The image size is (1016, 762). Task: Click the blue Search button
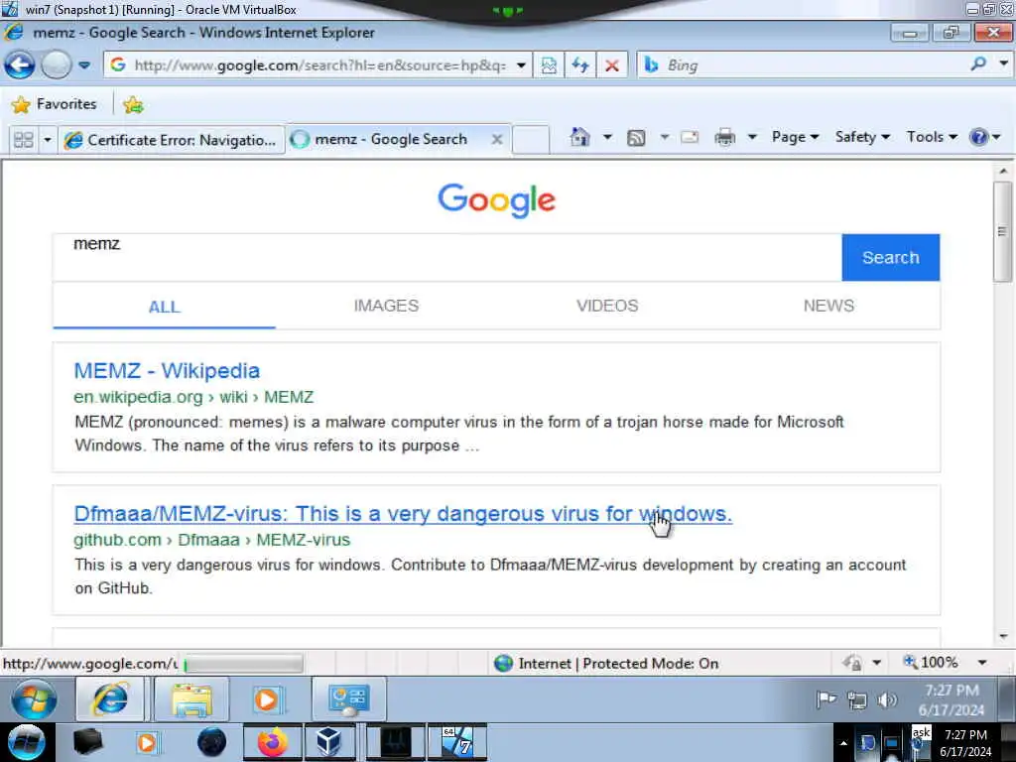point(890,257)
